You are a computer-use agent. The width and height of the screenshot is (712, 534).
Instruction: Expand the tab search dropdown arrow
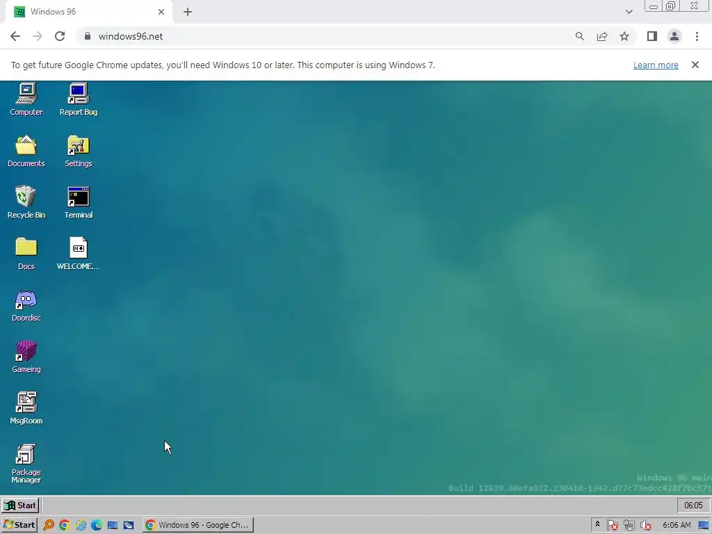pyautogui.click(x=629, y=12)
